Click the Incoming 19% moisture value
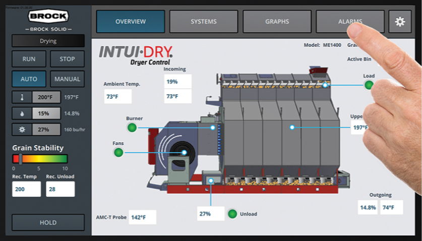The width and height of the screenshot is (422, 241). pyautogui.click(x=178, y=81)
